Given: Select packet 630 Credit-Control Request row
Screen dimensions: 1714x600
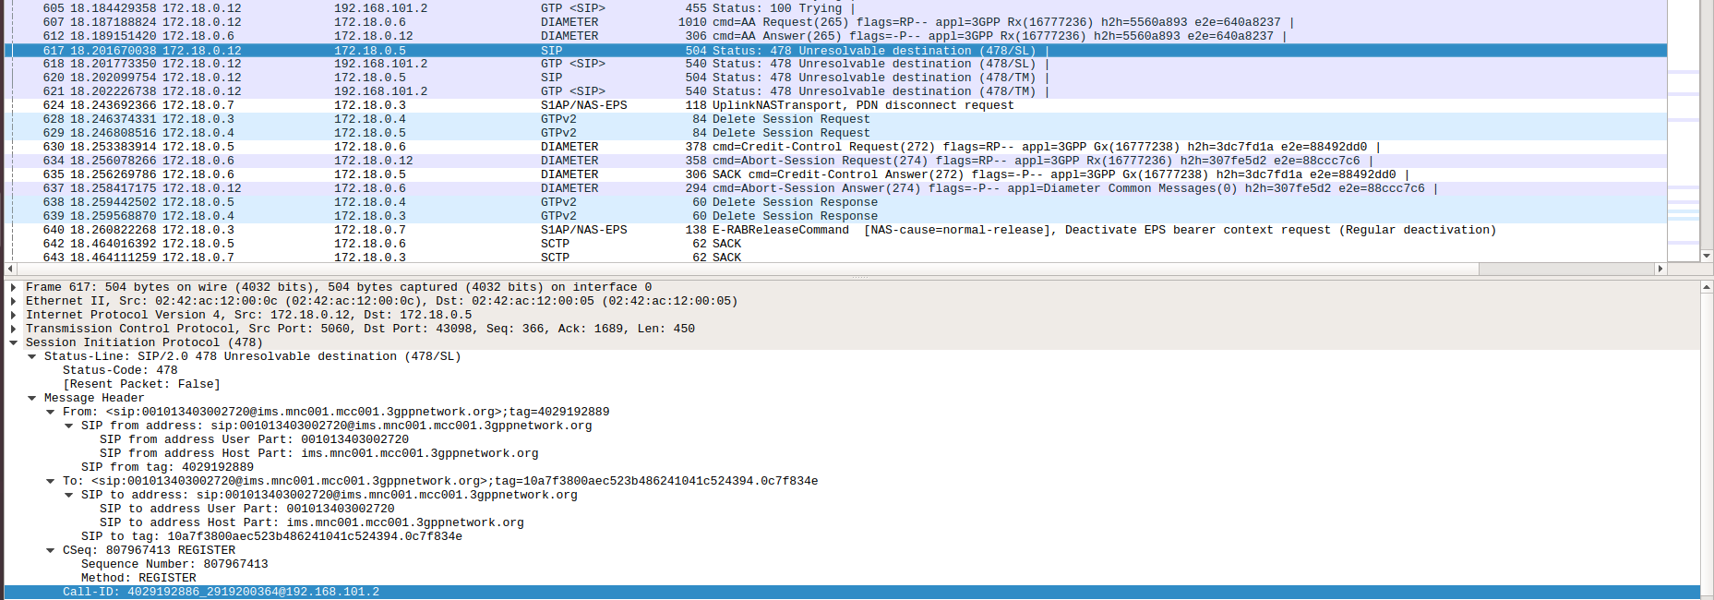Looking at the screenshot, I should (x=835, y=147).
